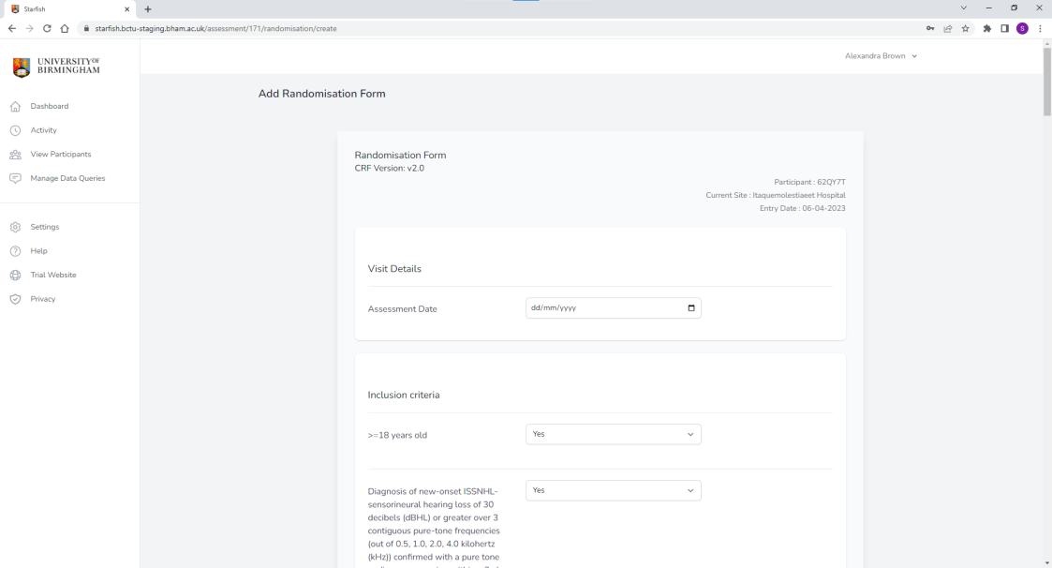Viewport: 1052px width, 568px height.
Task: Open the Alexandra Brown user menu
Action: pos(881,56)
